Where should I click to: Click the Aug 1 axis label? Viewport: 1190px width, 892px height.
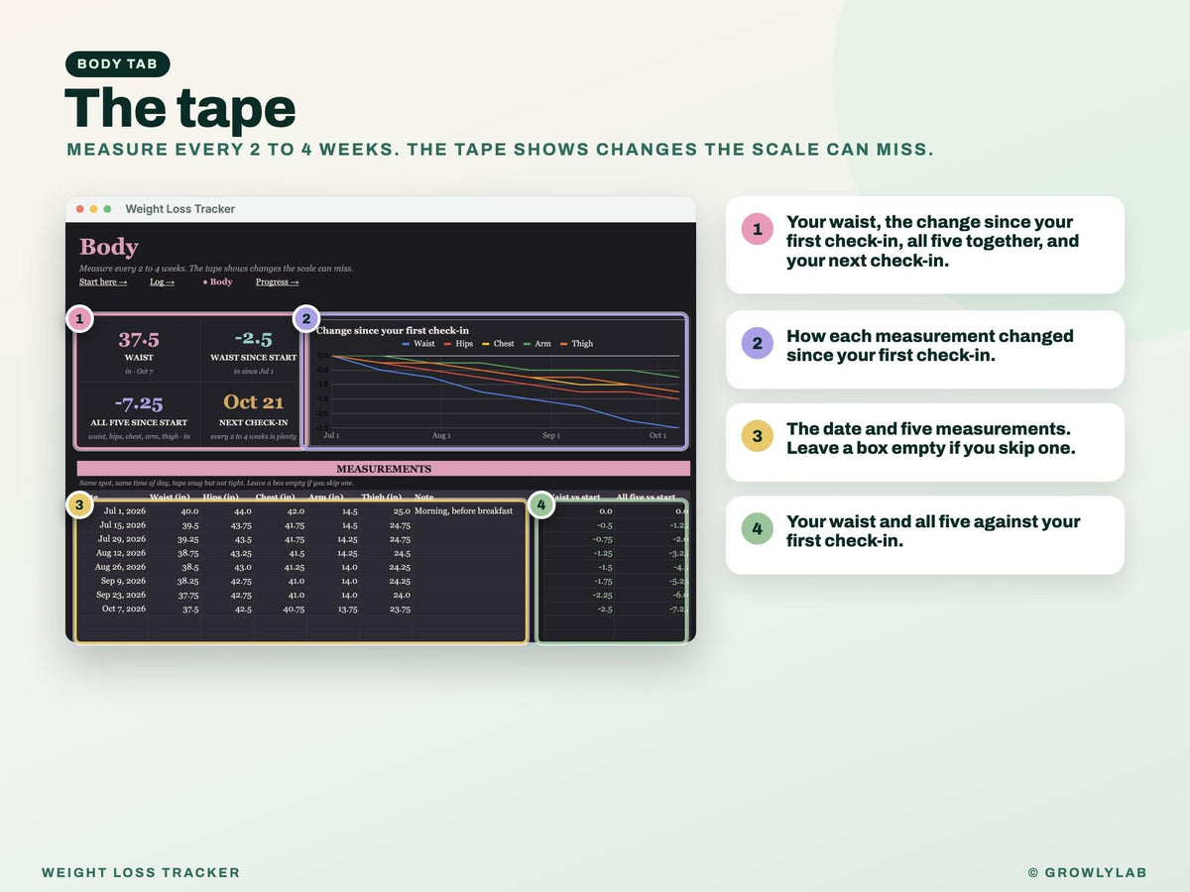[441, 435]
